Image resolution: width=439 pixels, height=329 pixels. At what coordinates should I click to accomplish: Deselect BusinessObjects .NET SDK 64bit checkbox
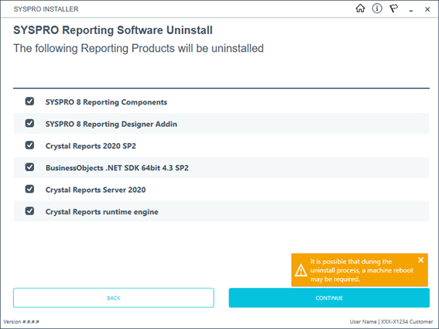tap(29, 167)
